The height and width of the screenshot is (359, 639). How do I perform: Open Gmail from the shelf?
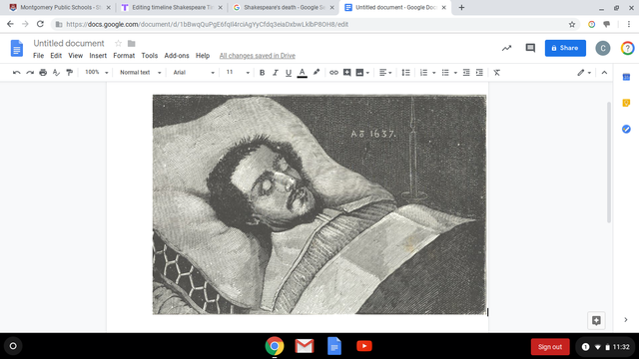coord(305,346)
